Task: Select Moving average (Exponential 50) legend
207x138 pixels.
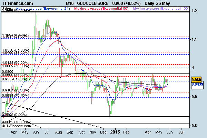Action: [x=101, y=9]
